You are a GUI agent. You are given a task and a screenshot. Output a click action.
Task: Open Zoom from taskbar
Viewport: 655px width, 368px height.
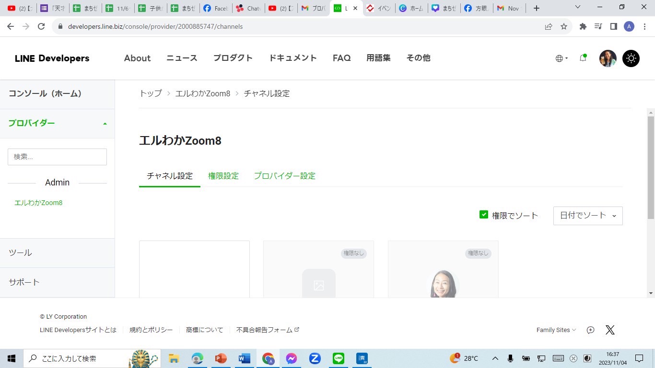[315, 358]
